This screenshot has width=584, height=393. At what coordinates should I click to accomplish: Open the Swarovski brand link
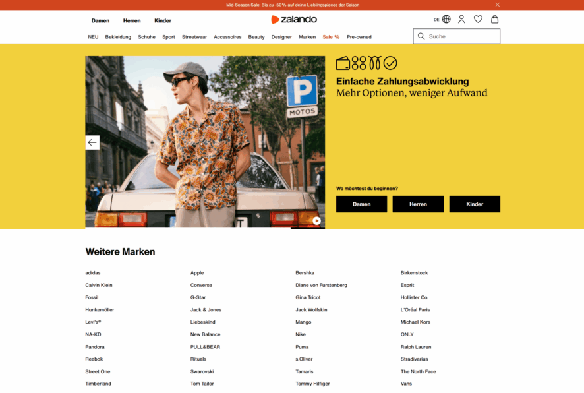(202, 371)
